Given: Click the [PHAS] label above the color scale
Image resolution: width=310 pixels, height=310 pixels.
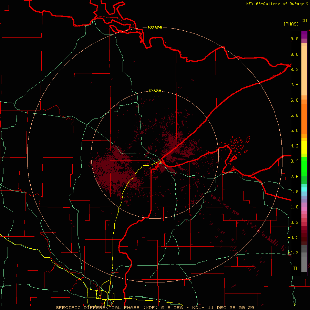Looking at the screenshot, I should tap(291, 24).
